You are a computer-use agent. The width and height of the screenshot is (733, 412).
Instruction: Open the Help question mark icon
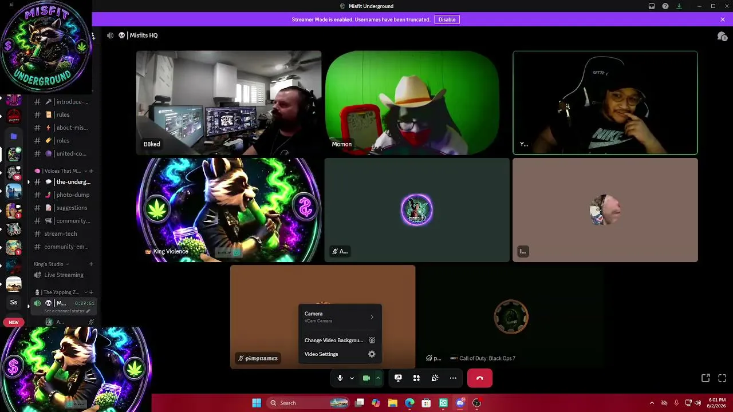coord(665,6)
